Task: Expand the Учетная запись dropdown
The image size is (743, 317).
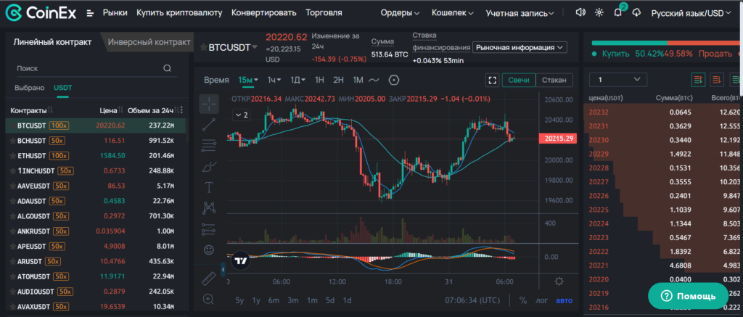Action: pos(520,13)
